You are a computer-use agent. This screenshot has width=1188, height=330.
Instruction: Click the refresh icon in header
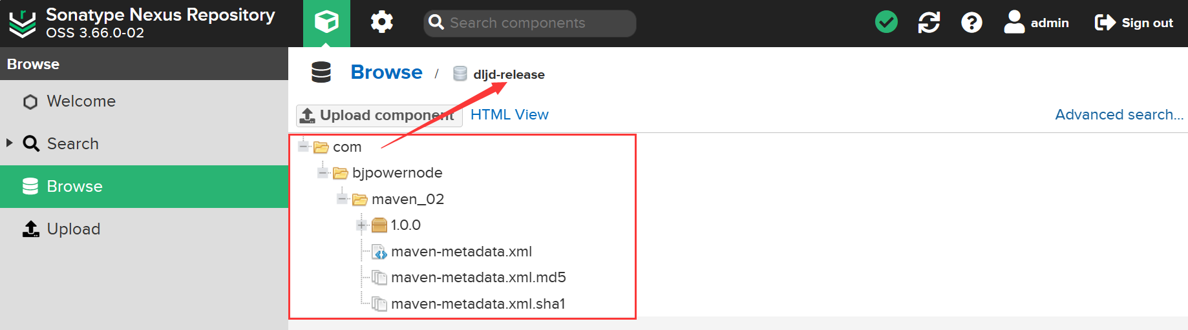(929, 23)
